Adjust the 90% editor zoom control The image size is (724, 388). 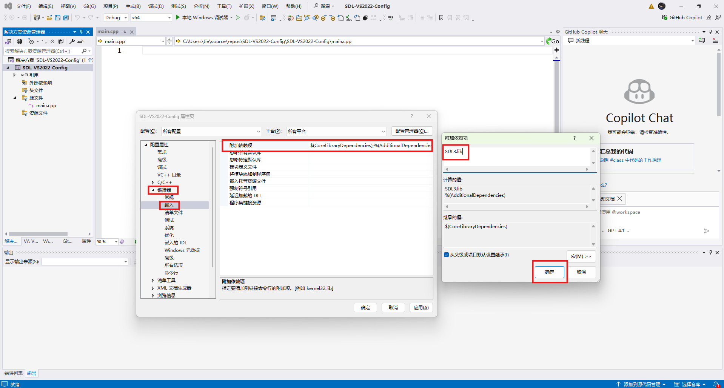tap(107, 241)
